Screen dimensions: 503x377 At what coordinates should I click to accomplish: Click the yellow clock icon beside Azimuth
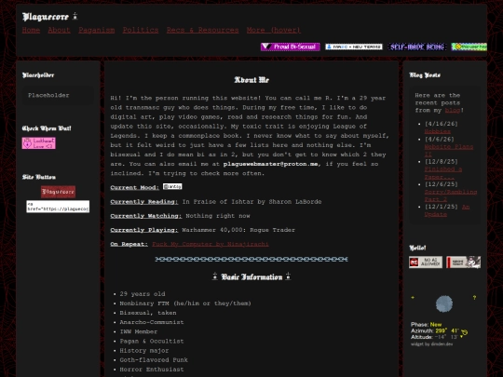tap(464, 331)
